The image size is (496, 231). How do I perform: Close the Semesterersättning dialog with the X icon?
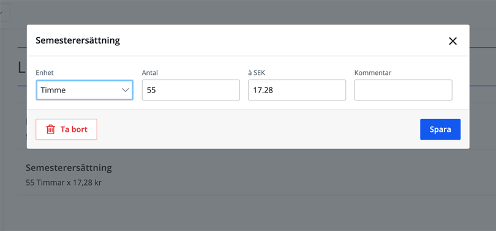pyautogui.click(x=453, y=41)
